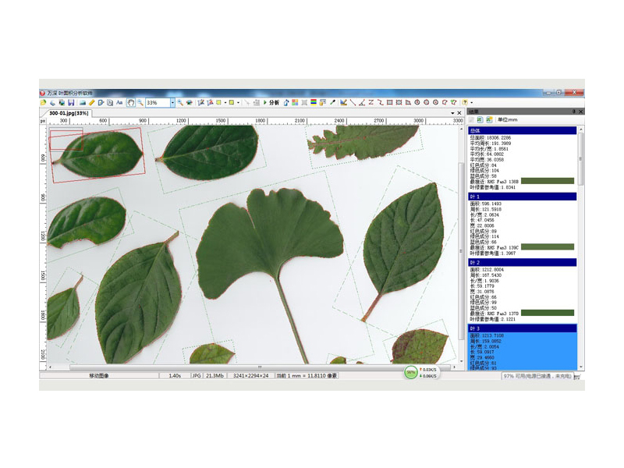624x468 pixels.
Task: Expand the help icon dropdown arrow
Action: [471, 102]
